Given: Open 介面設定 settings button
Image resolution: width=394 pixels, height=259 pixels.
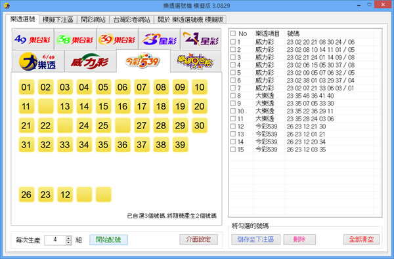Looking at the screenshot, I should point(198,239).
